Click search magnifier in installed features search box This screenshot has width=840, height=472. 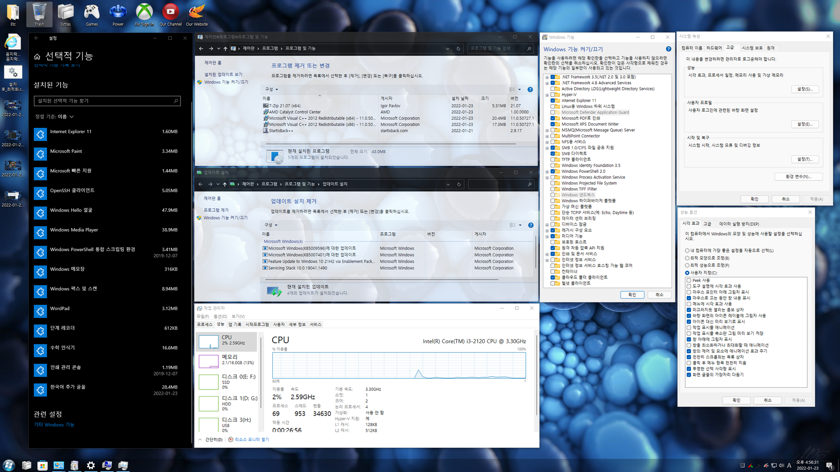[x=176, y=101]
